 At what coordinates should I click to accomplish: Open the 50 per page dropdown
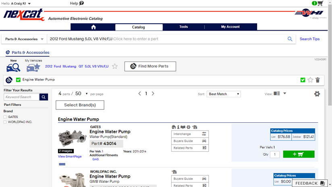81,94
